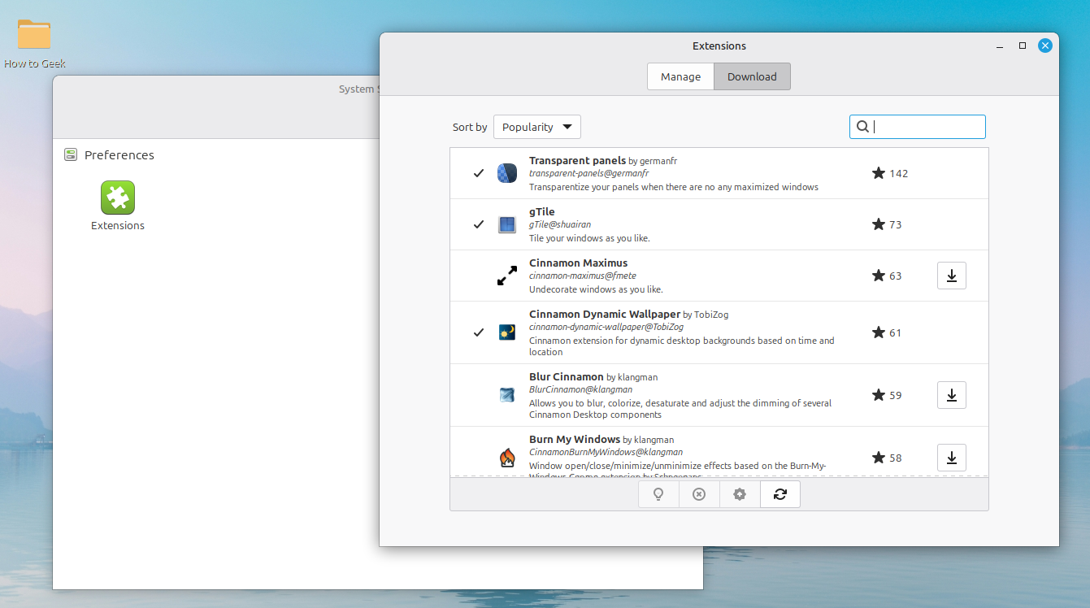Open the Sort by Popularity dropdown
Image resolution: width=1090 pixels, height=608 pixels.
[x=537, y=127]
